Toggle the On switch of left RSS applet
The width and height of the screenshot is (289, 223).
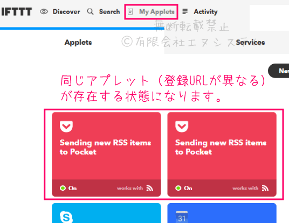tap(68, 188)
